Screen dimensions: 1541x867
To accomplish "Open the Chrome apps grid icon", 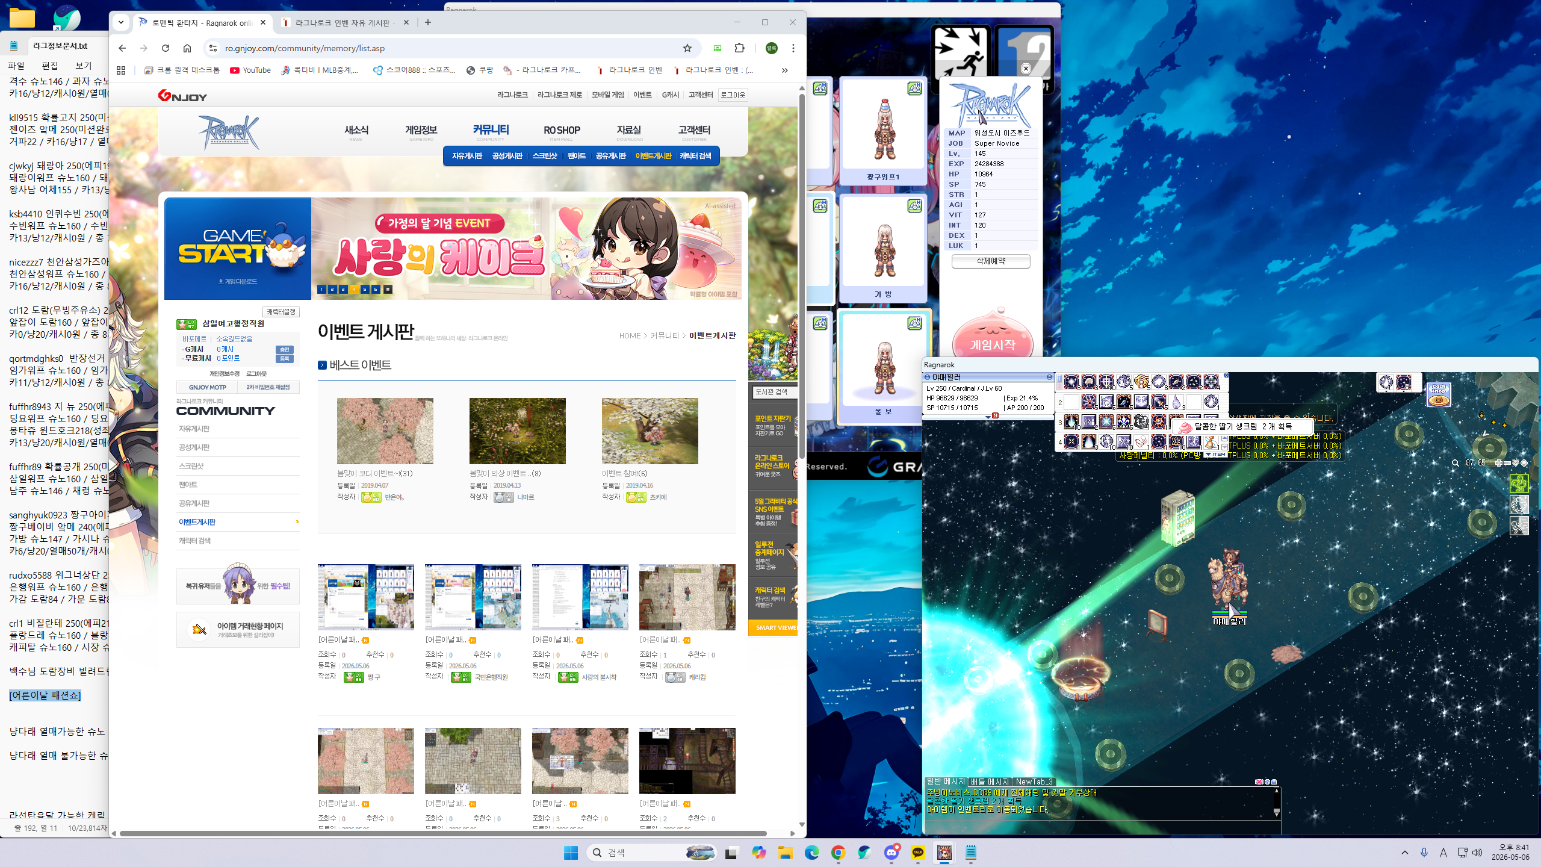I will click(121, 70).
